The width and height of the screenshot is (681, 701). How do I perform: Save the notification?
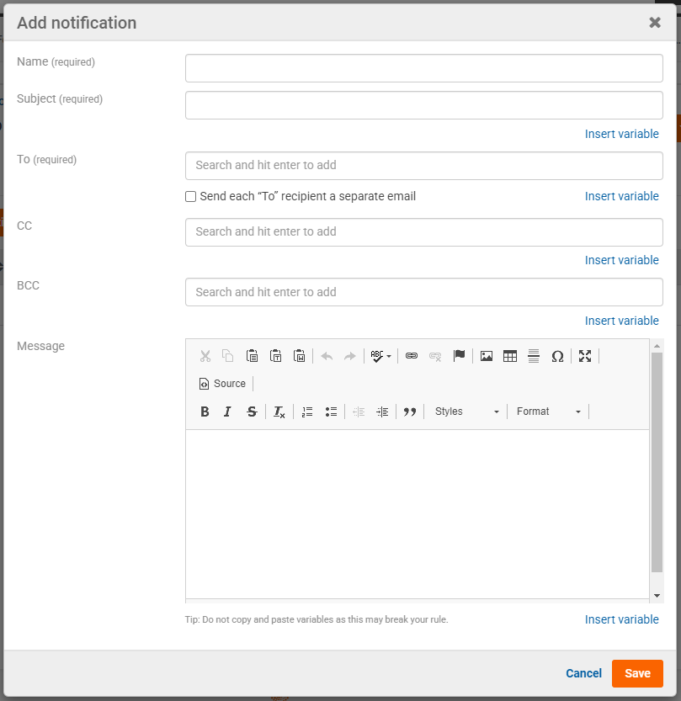[637, 673]
